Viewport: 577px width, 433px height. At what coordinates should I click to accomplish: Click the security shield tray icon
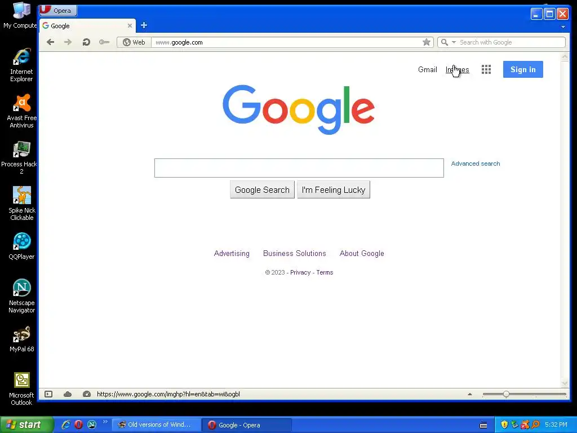504,425
